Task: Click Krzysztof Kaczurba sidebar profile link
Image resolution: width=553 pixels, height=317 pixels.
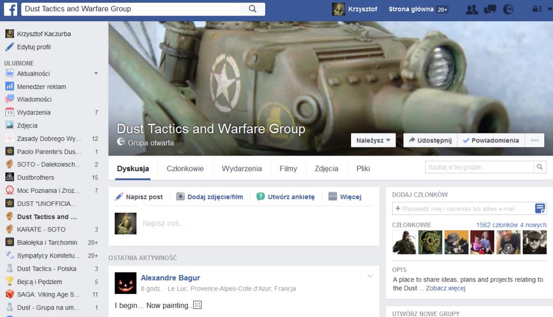Action: click(44, 34)
